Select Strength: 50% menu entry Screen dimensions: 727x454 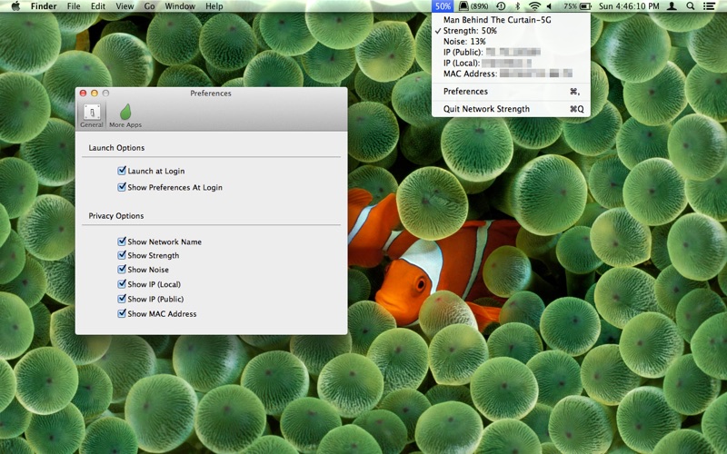pos(470,31)
